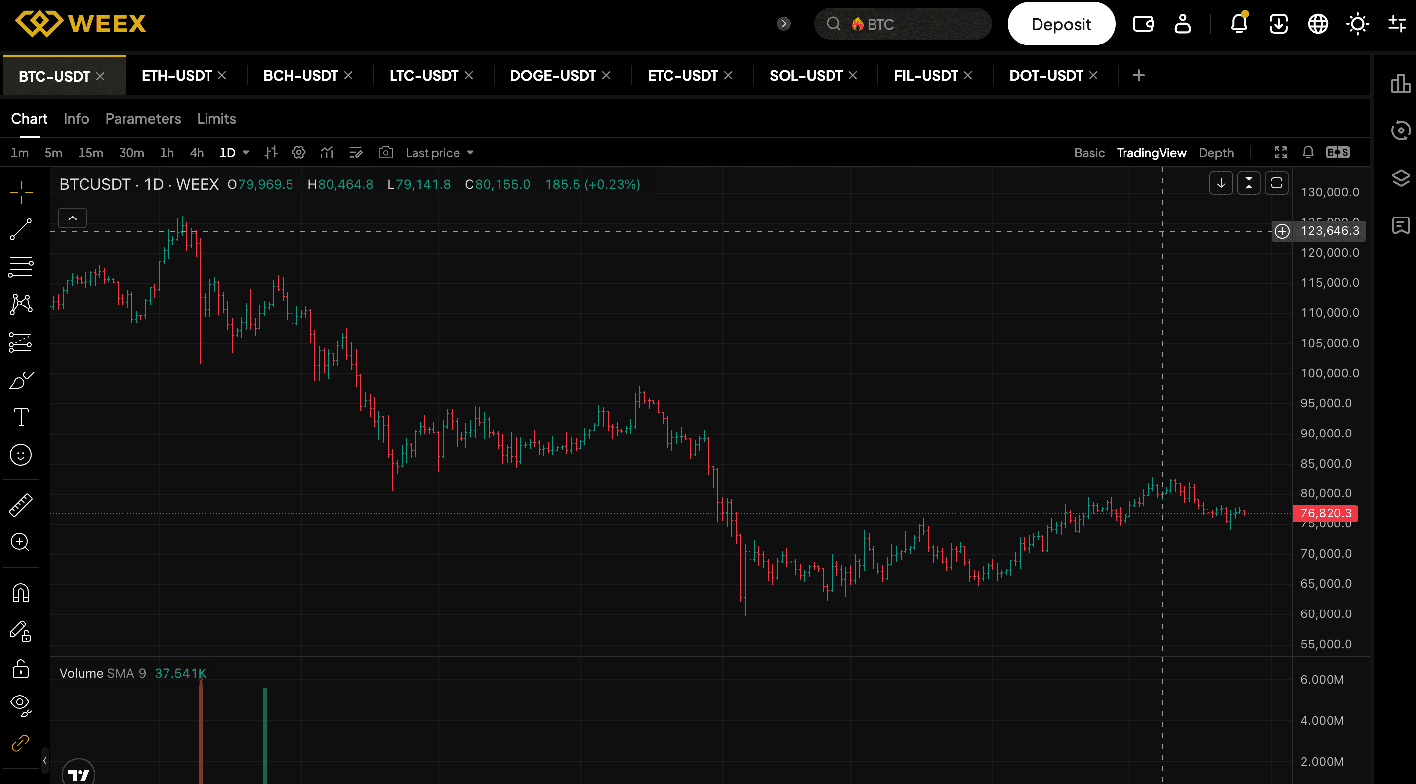Screen dimensions: 1416x784
Task: Open the emoji icons tool
Action: coord(21,455)
